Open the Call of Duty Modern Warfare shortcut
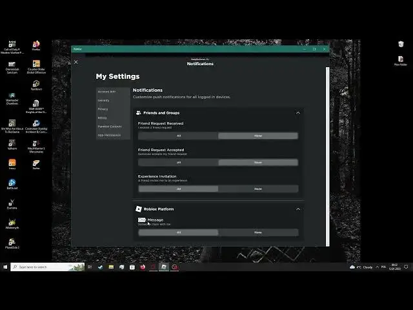 click(12, 47)
